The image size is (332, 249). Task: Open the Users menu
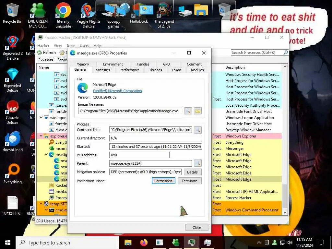(x=84, y=45)
